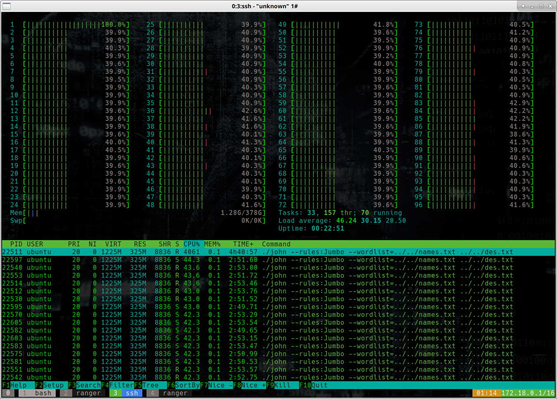557x399 pixels.
Task: Select process row with PID 22570
Action: coord(278,315)
